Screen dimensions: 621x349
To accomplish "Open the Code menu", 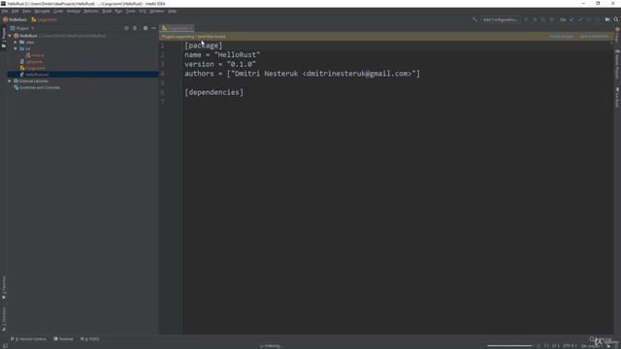I will point(58,11).
